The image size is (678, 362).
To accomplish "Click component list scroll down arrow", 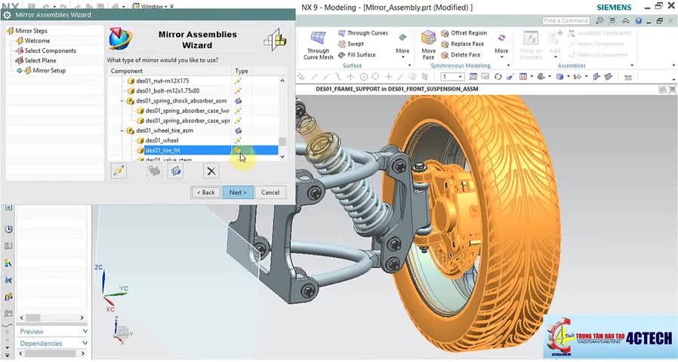I will [282, 157].
